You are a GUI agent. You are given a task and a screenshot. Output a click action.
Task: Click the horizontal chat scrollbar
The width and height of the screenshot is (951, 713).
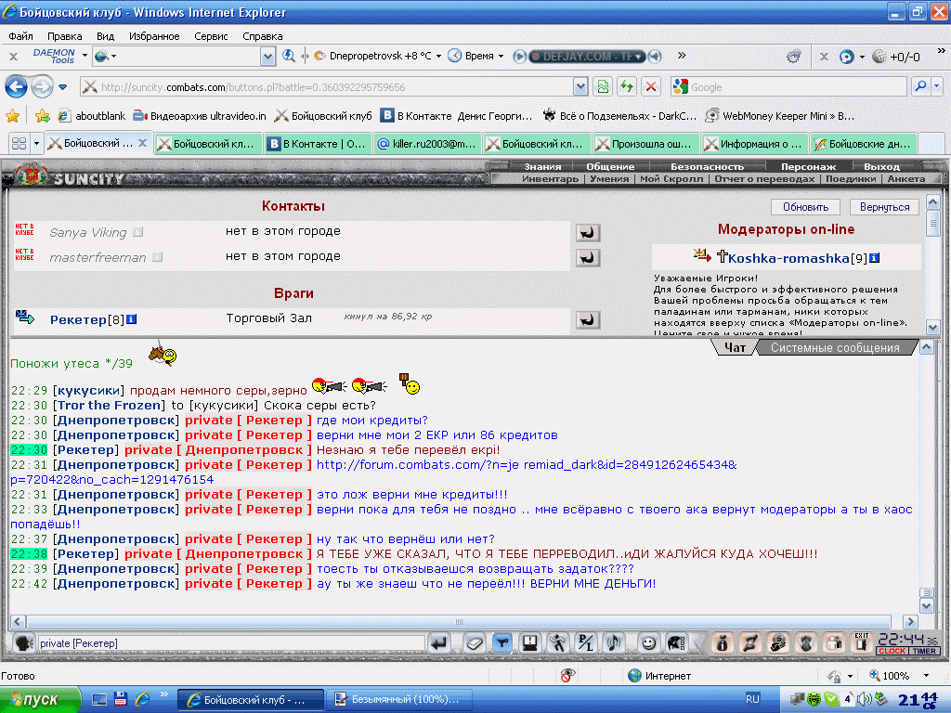pos(459,621)
